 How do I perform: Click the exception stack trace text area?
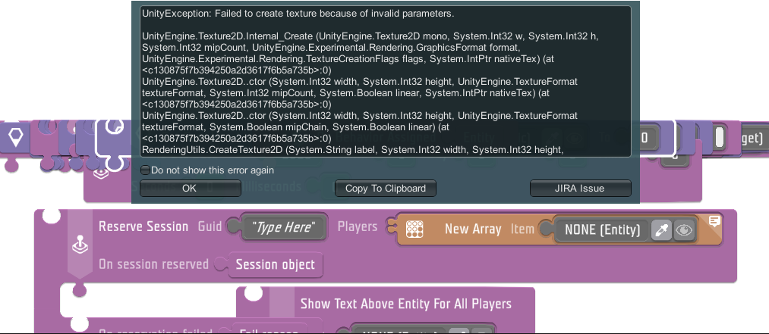click(385, 81)
